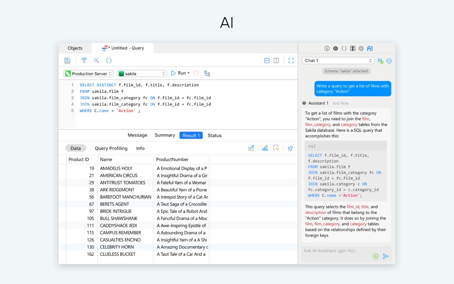
Task: Toggle the horizontal split layout icon
Action: [x=267, y=60]
